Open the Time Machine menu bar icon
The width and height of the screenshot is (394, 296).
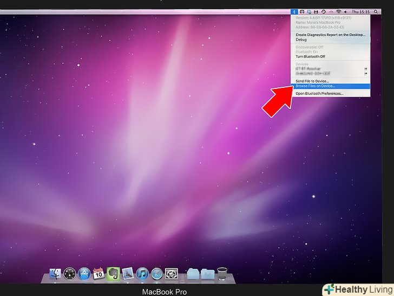pos(324,11)
